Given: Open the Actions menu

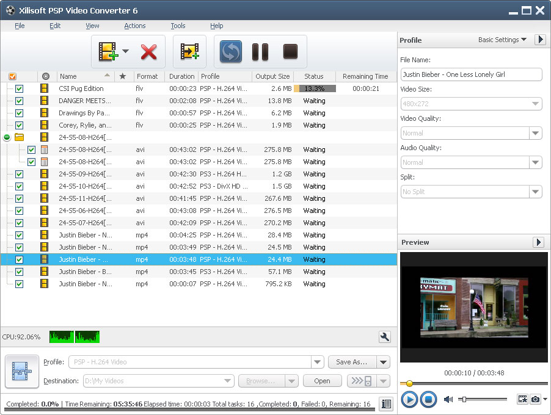Looking at the screenshot, I should [x=134, y=26].
